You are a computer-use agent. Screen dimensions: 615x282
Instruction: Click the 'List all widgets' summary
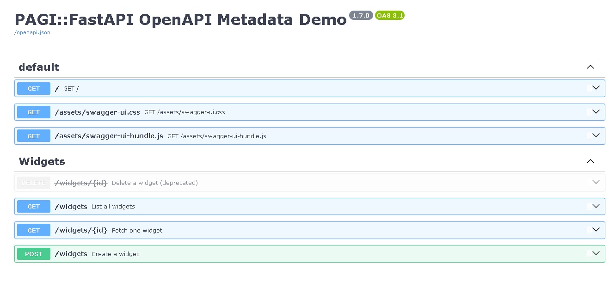coord(113,206)
